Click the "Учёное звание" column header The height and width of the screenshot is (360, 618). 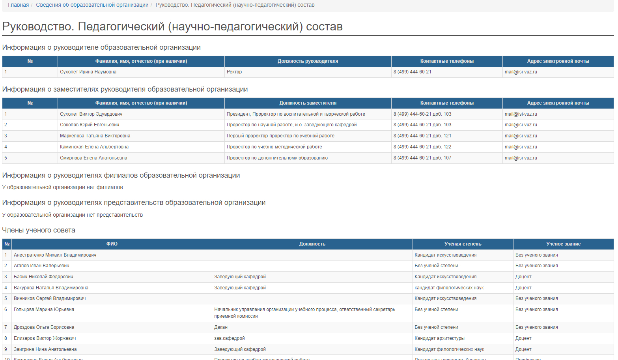564,244
